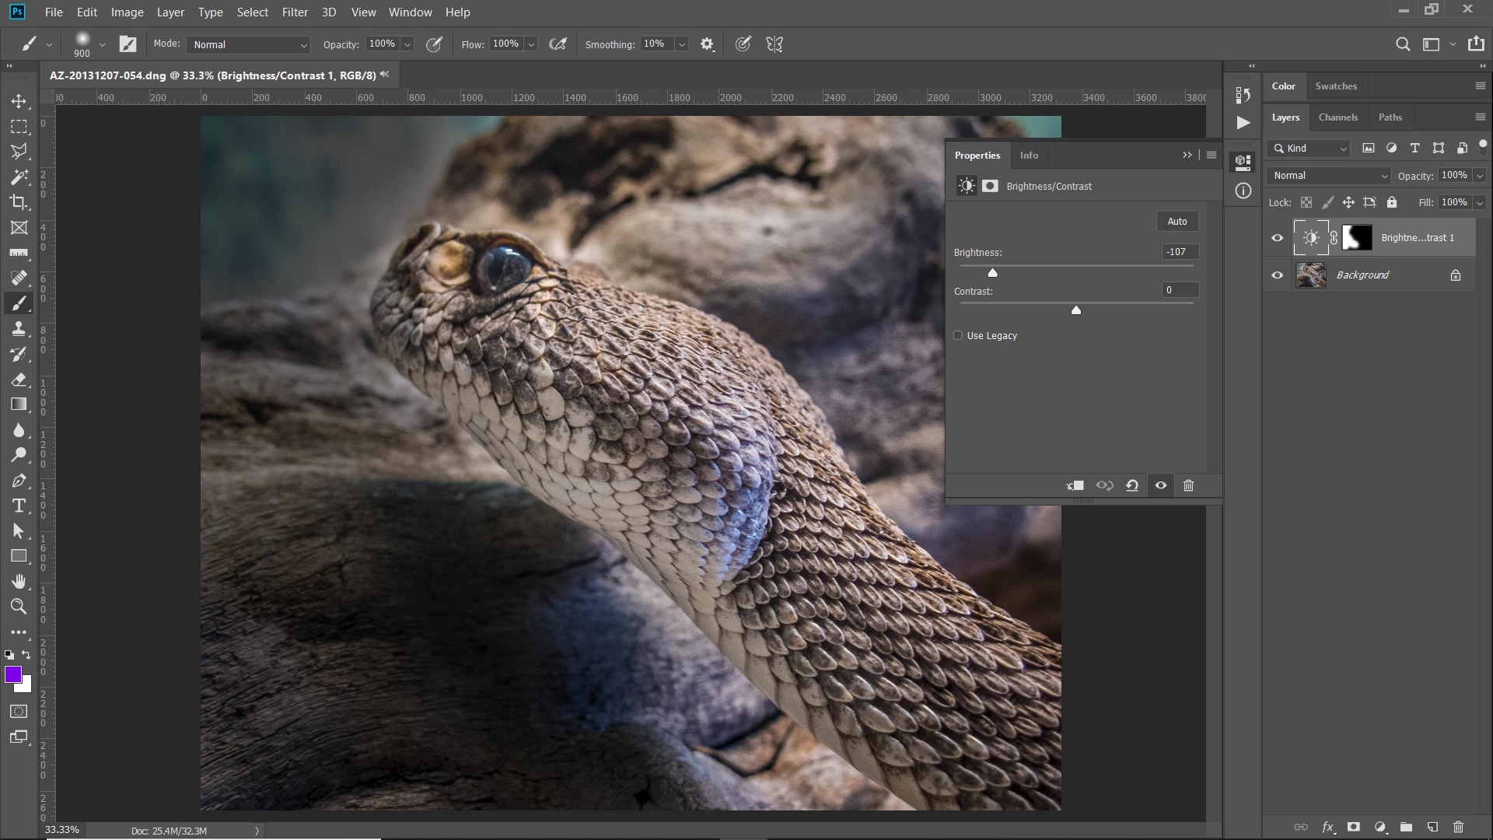Image resolution: width=1493 pixels, height=840 pixels.
Task: Select the Hand tool
Action: coord(19,582)
